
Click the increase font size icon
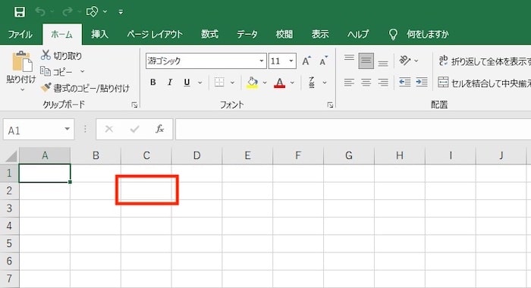click(306, 61)
